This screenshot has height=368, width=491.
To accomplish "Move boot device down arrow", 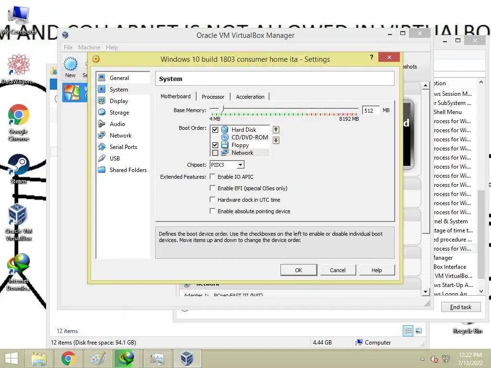I will click(x=276, y=140).
